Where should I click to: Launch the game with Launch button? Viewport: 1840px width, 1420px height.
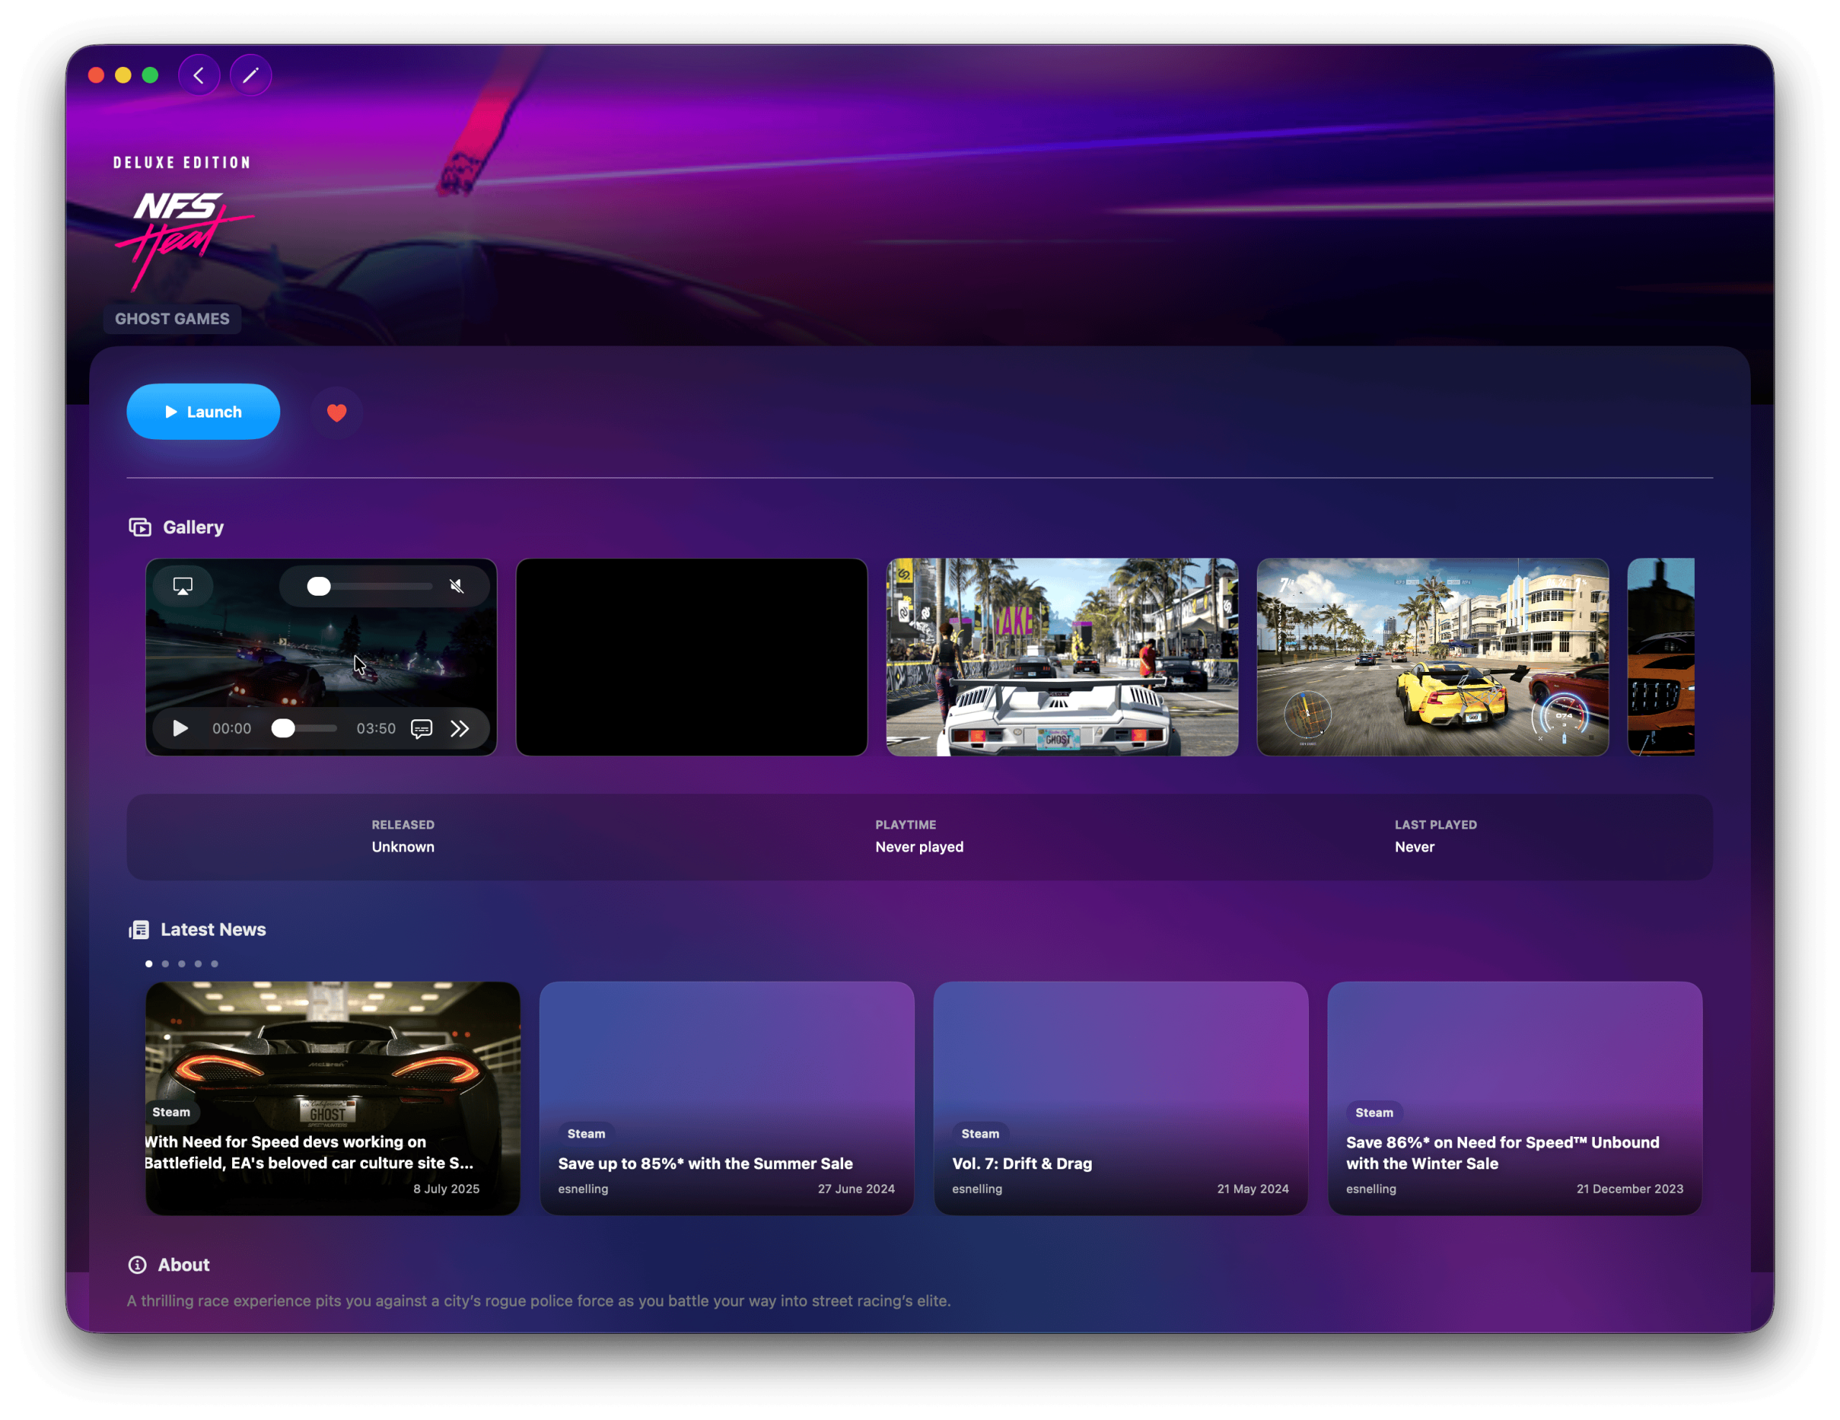click(x=203, y=412)
